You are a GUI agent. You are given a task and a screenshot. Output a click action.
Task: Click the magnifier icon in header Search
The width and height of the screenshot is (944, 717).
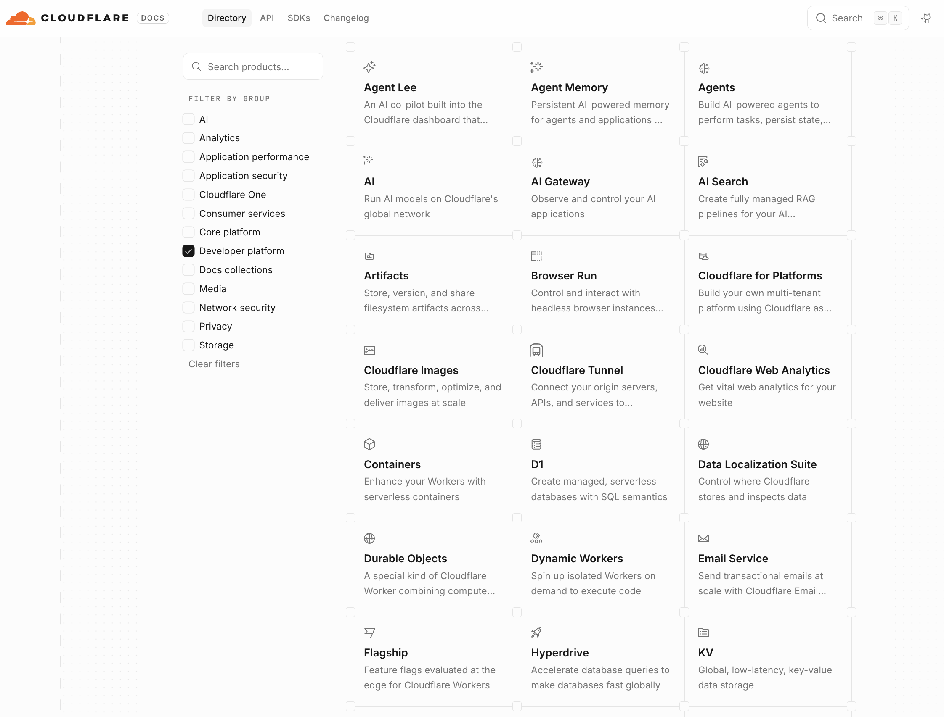tap(821, 18)
